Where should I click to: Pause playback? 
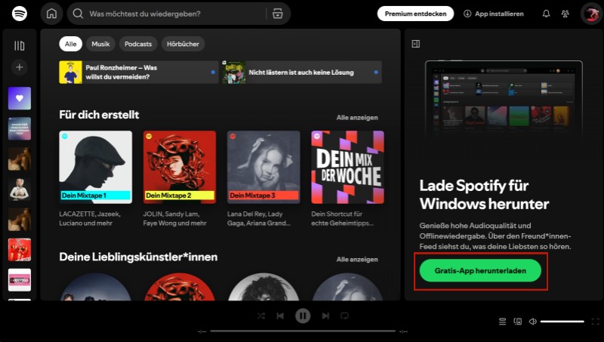[303, 316]
